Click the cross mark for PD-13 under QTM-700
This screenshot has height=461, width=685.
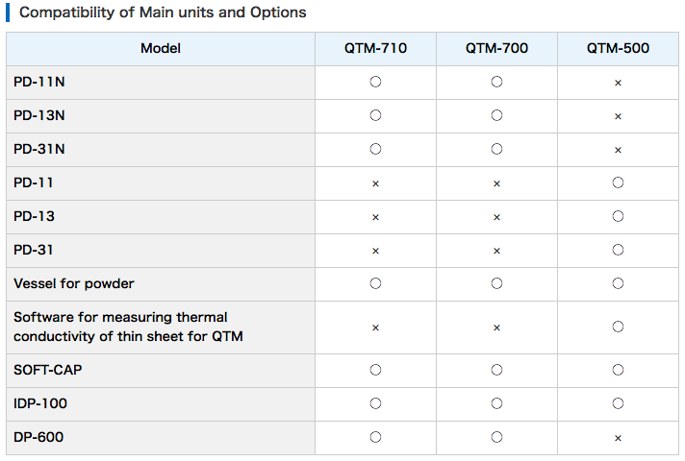[x=496, y=217]
